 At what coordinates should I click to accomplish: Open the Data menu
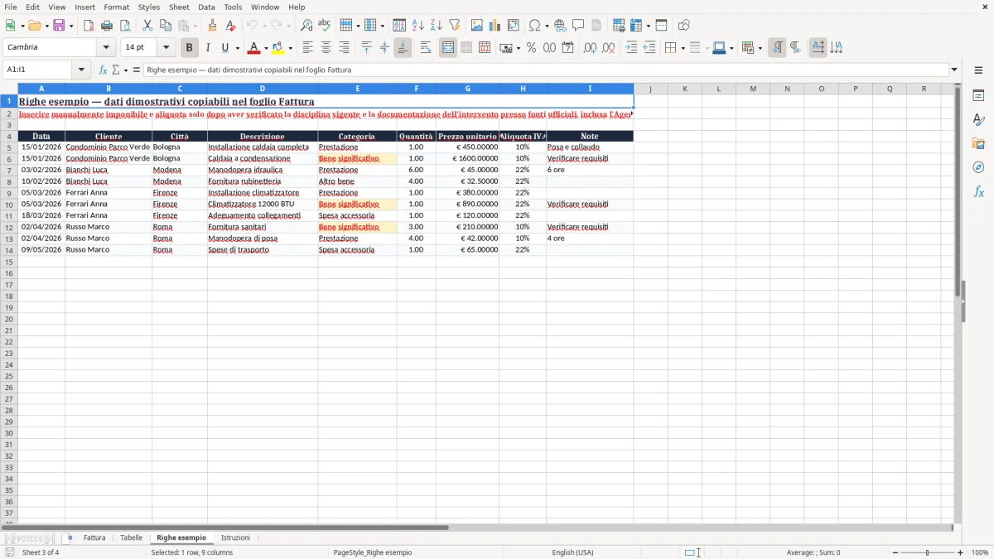tap(206, 7)
